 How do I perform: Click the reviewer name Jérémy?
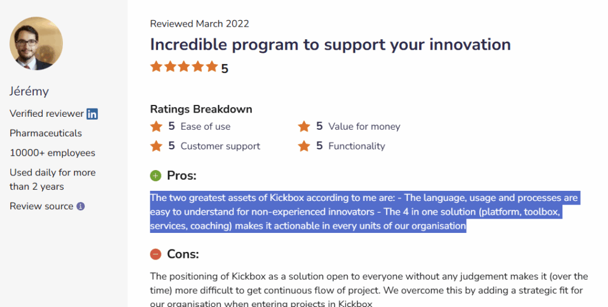29,91
